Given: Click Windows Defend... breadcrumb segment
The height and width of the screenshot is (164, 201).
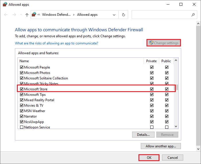Looking at the screenshot, I should 56,15.
